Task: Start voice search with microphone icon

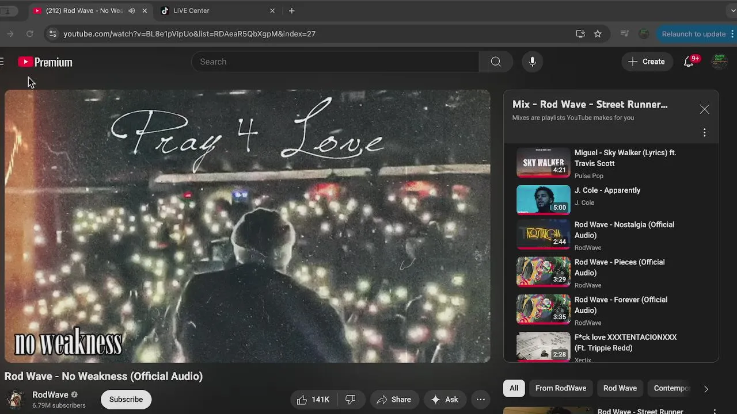Action: pyautogui.click(x=533, y=62)
